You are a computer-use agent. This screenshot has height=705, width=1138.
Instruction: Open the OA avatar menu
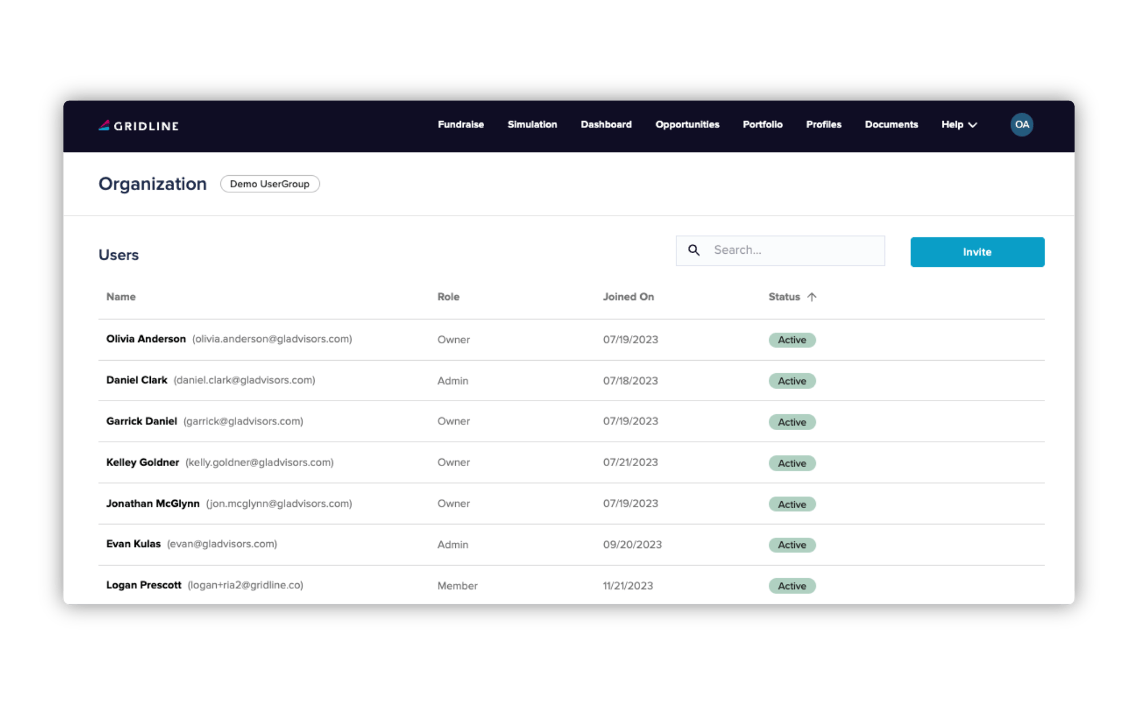click(x=1021, y=124)
